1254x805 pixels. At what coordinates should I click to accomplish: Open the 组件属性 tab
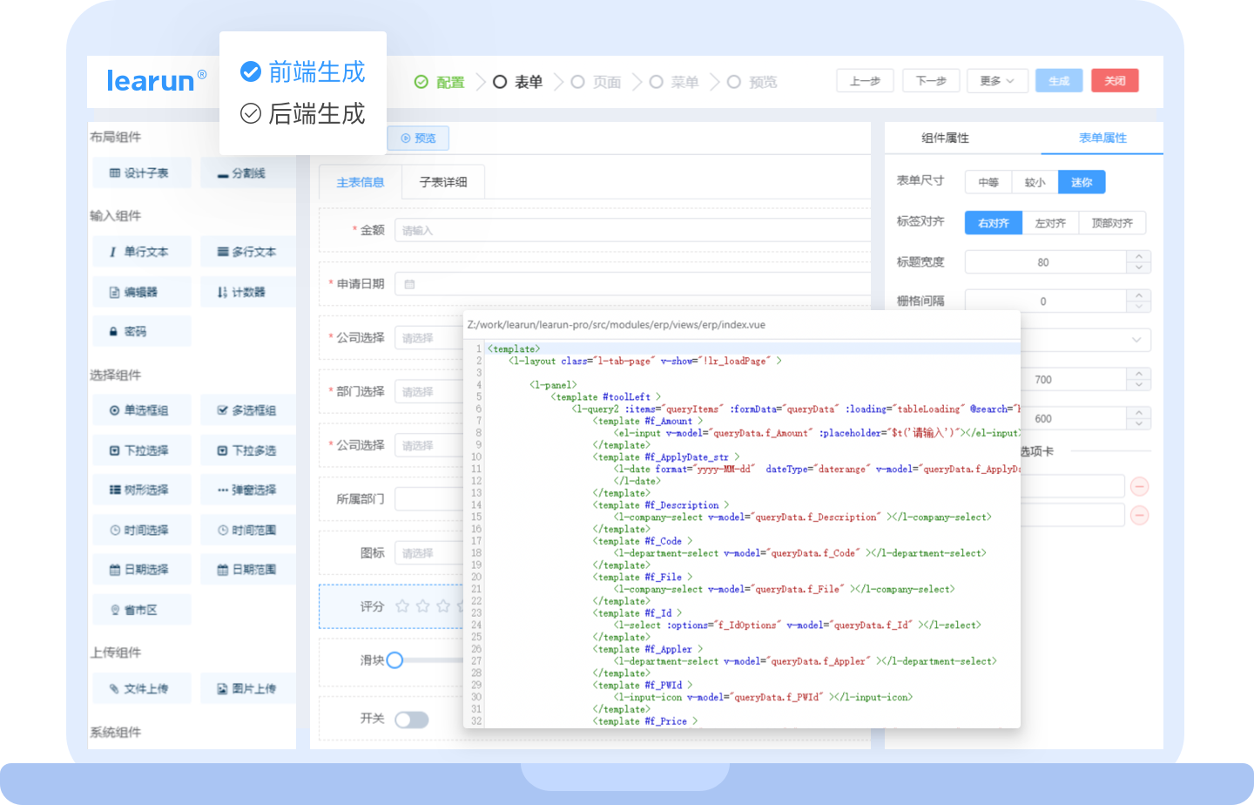pos(945,138)
